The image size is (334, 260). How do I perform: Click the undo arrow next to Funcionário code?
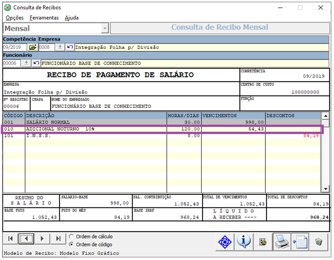[36, 63]
